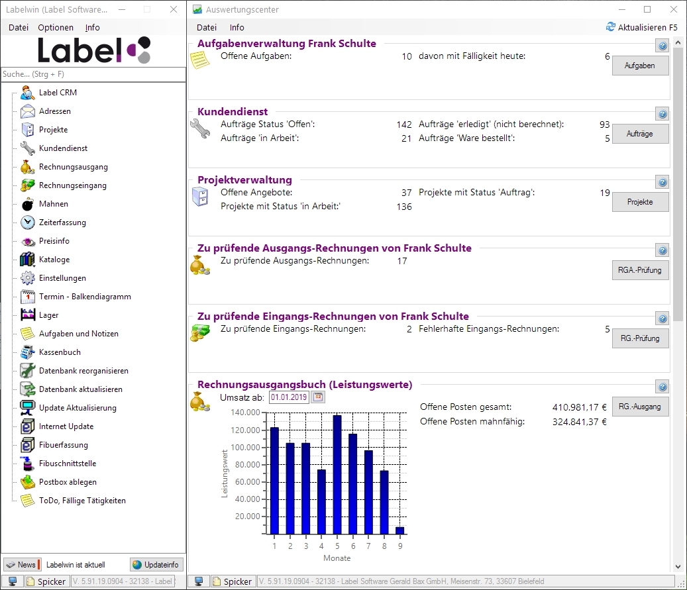Viewport: 687px width, 590px height.
Task: Open Label CRM icon in sidebar
Action: [28, 93]
